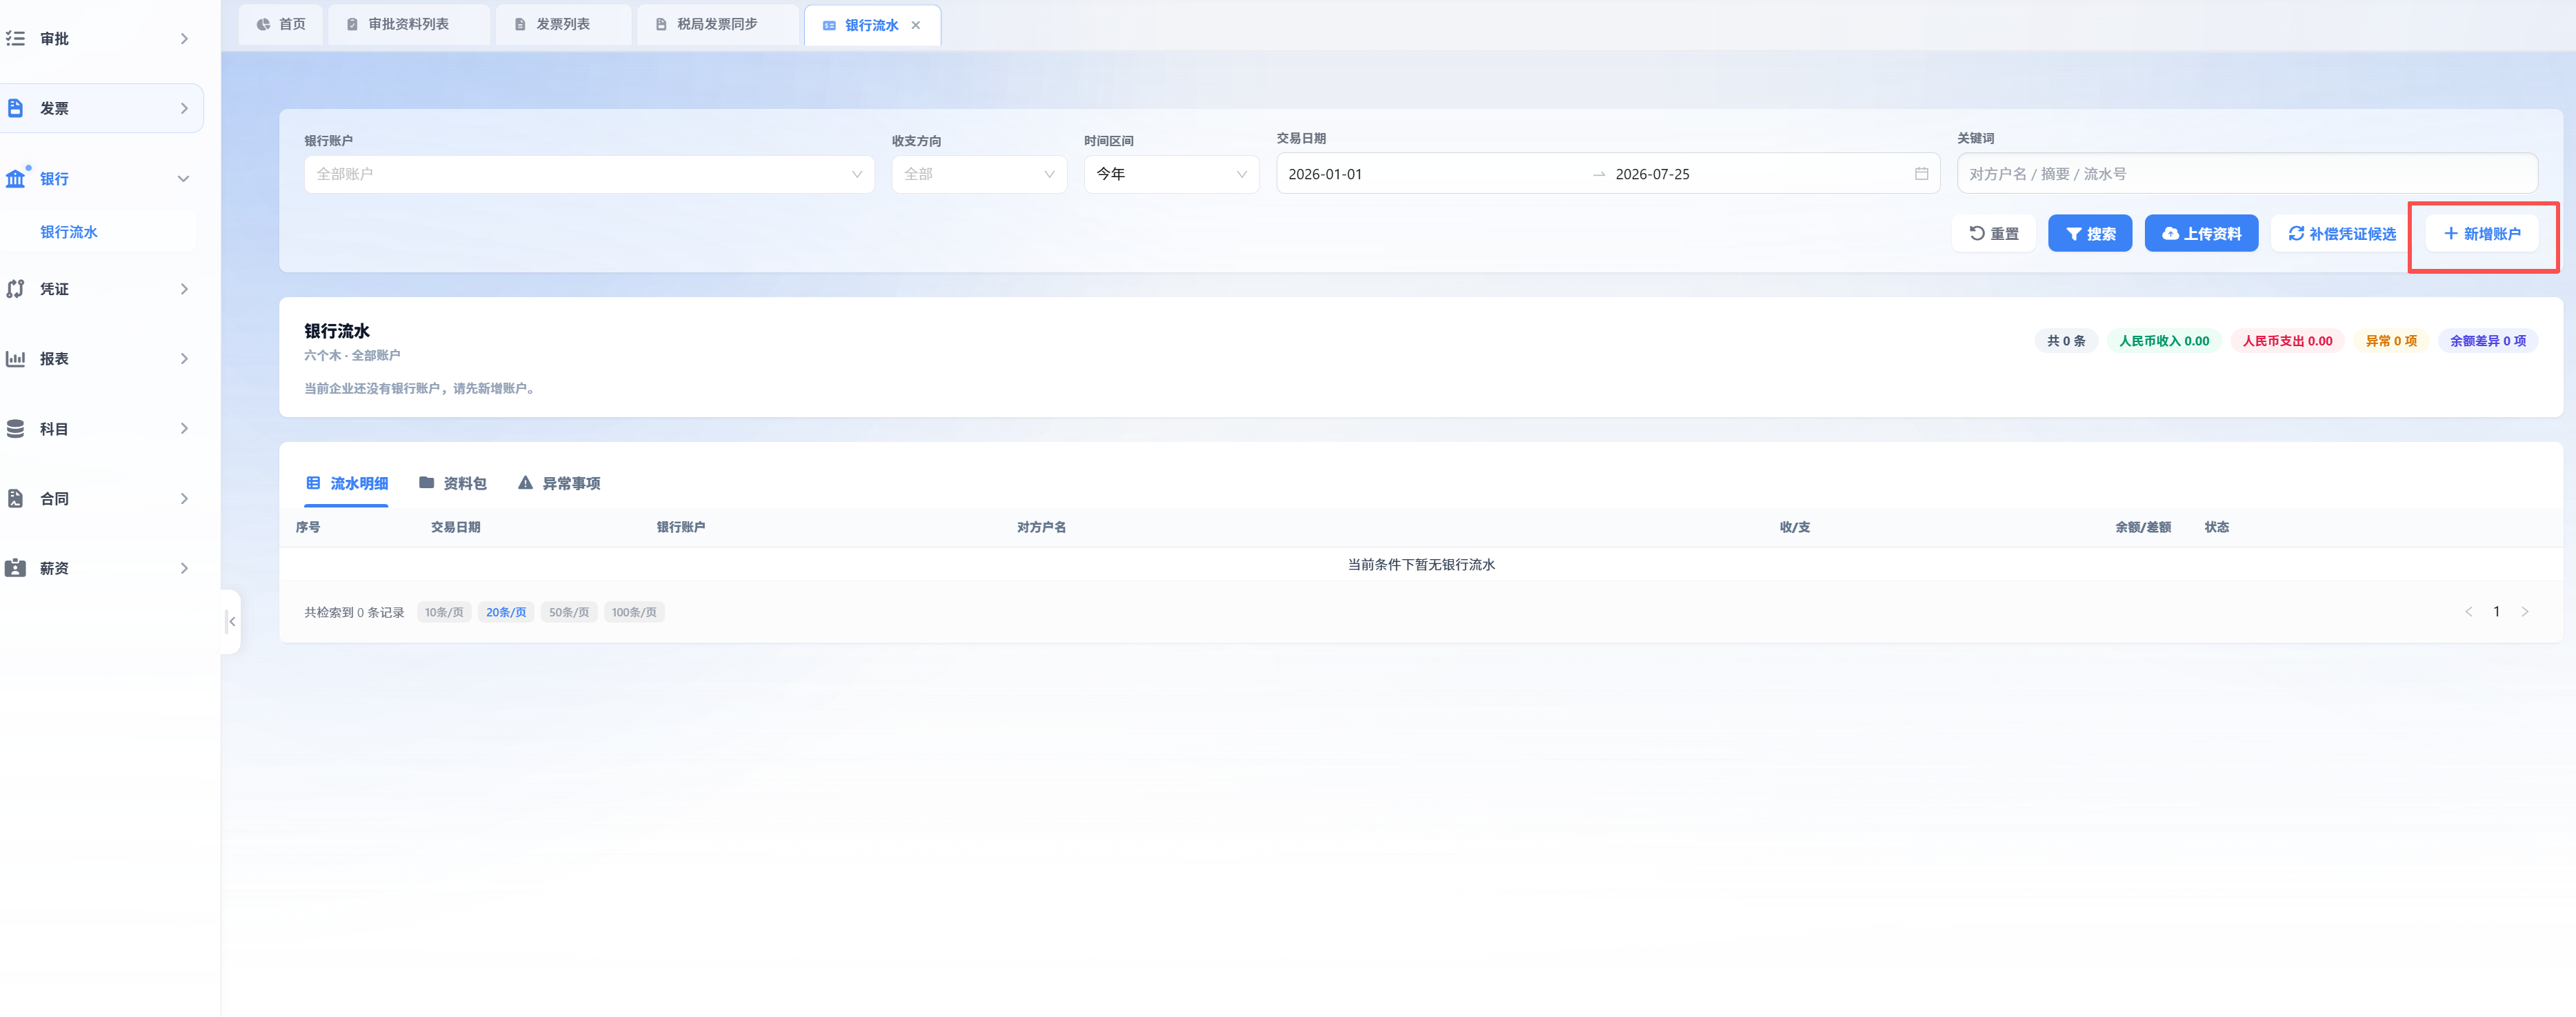Click the bank building icon in sidebar
Screen dimensions: 2576x1017
tap(15, 178)
